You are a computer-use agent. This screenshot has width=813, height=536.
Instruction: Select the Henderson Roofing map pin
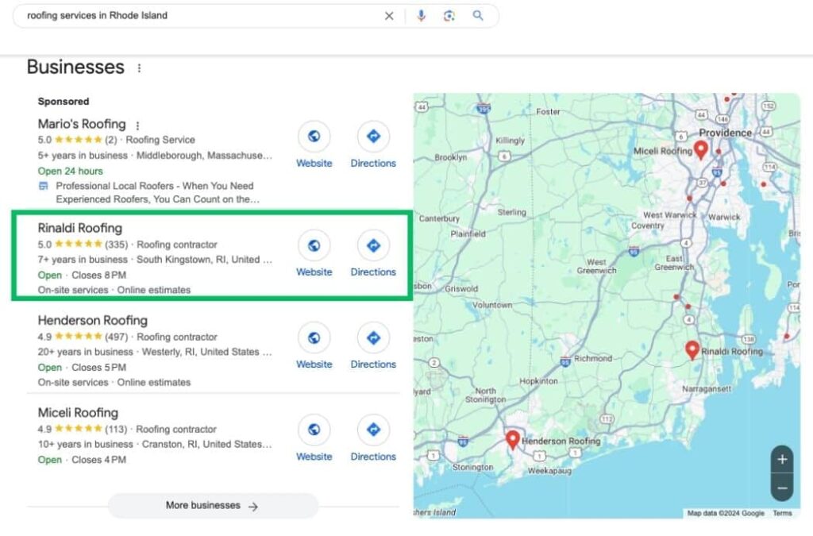(x=513, y=439)
